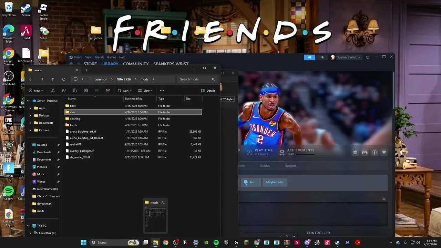441x248 pixels.
Task: Click the mods File Explorer taskbar preview thumbnail
Action: 155,216
